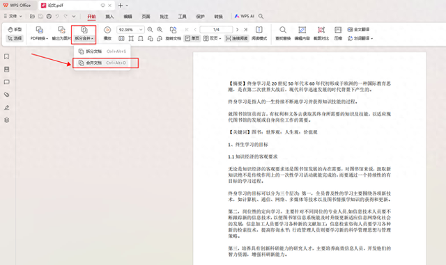Image resolution: width=446 pixels, height=265 pixels.
Task: Switch to the 工具 ribbon tab
Action: click(x=183, y=17)
